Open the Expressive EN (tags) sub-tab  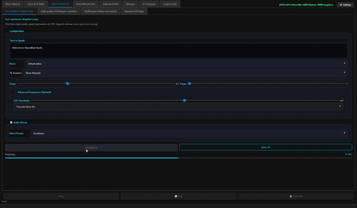(x=134, y=11)
